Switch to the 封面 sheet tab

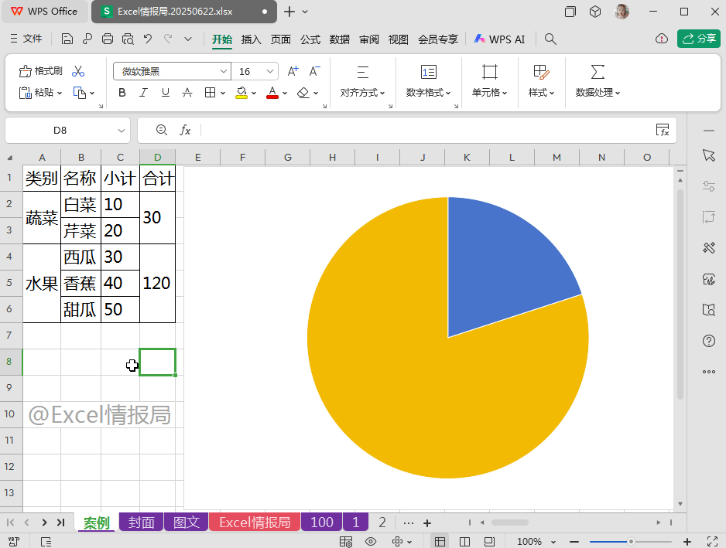coord(141,522)
